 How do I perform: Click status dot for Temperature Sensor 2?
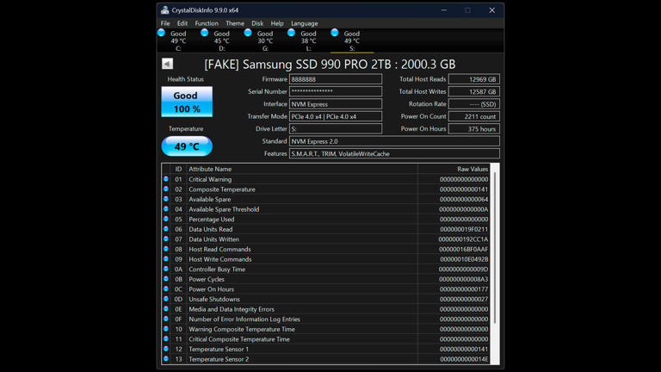pos(166,359)
